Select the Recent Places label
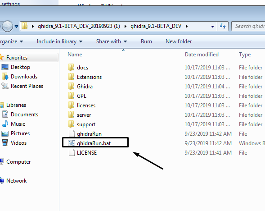 point(27,86)
